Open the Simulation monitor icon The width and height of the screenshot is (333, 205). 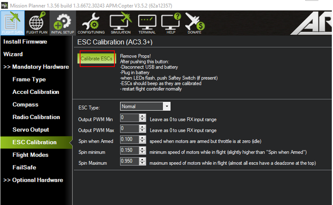coord(121,23)
